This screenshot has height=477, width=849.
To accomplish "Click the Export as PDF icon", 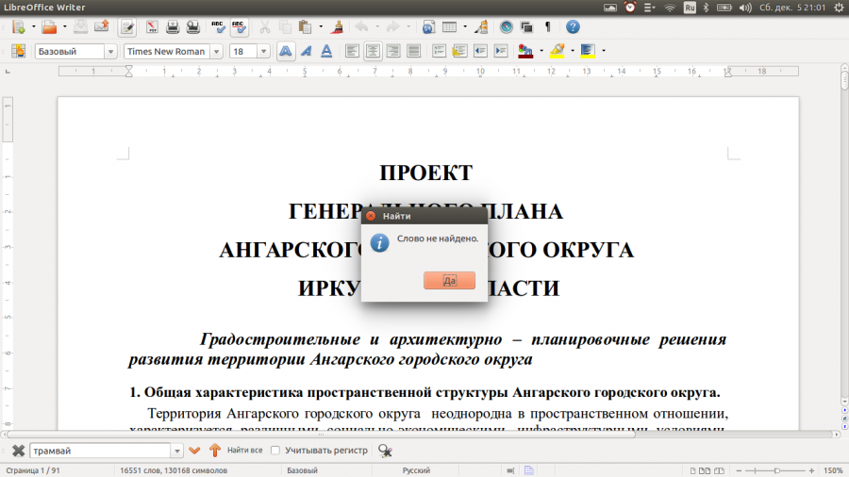I will point(151,27).
